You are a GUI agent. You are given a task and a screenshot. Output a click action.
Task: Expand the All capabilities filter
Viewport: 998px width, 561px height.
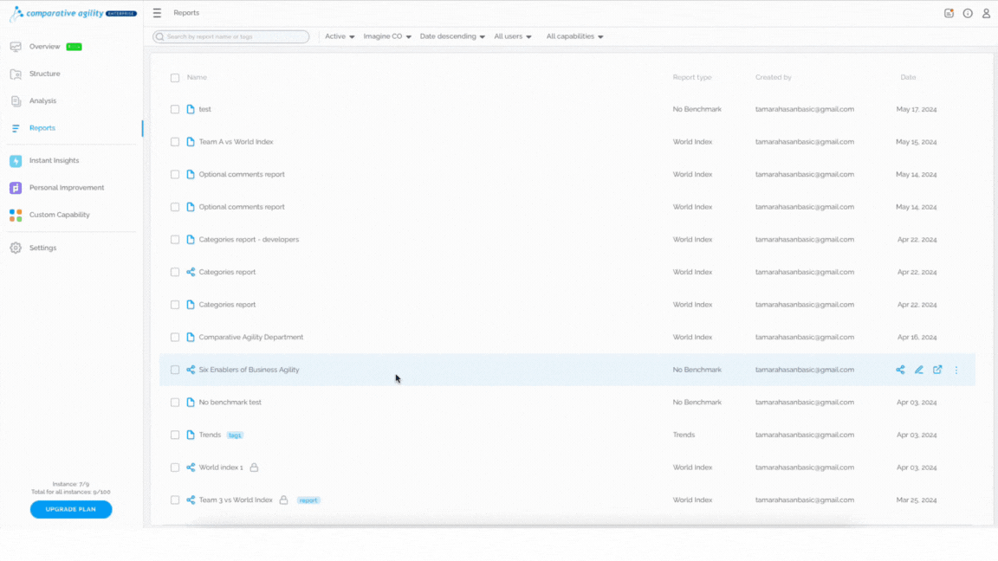tap(574, 36)
